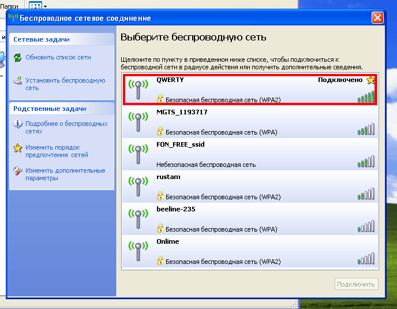
Task: Click the views icon in background Explorer toolbar
Action: [35, 5]
